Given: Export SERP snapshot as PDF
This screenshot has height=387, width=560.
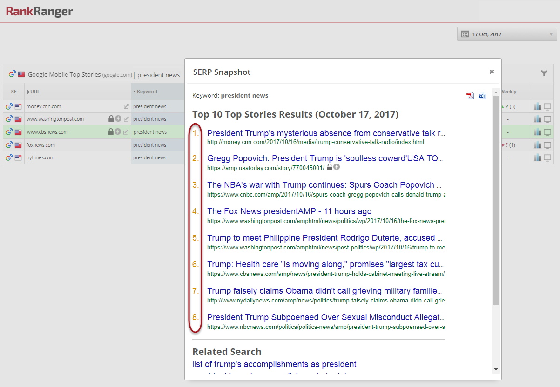Looking at the screenshot, I should pyautogui.click(x=470, y=96).
